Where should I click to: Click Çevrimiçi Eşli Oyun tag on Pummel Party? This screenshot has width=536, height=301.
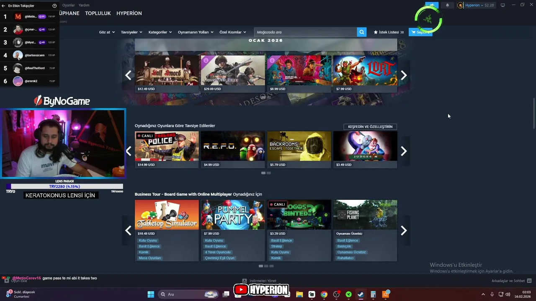(x=220, y=258)
